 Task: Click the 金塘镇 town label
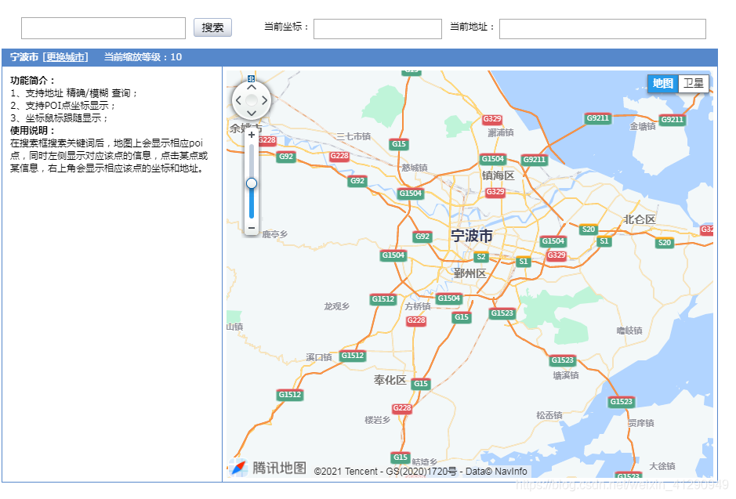[x=642, y=127]
